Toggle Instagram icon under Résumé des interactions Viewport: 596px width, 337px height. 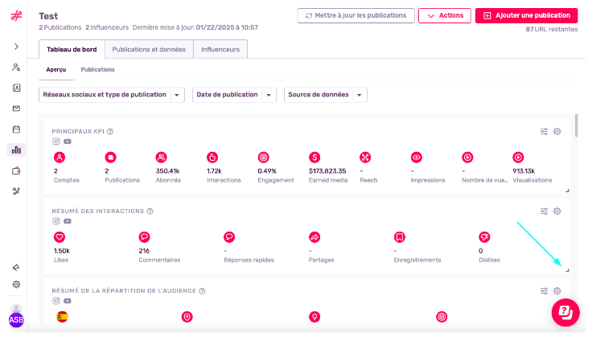pyautogui.click(x=56, y=221)
